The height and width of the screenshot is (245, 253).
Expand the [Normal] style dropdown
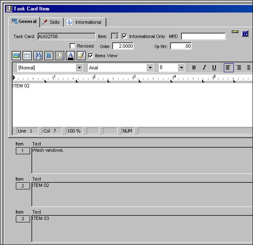[x=79, y=68]
